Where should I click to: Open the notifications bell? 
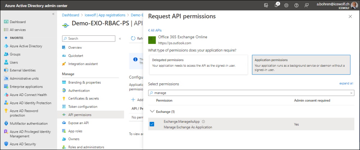coord(276,5)
